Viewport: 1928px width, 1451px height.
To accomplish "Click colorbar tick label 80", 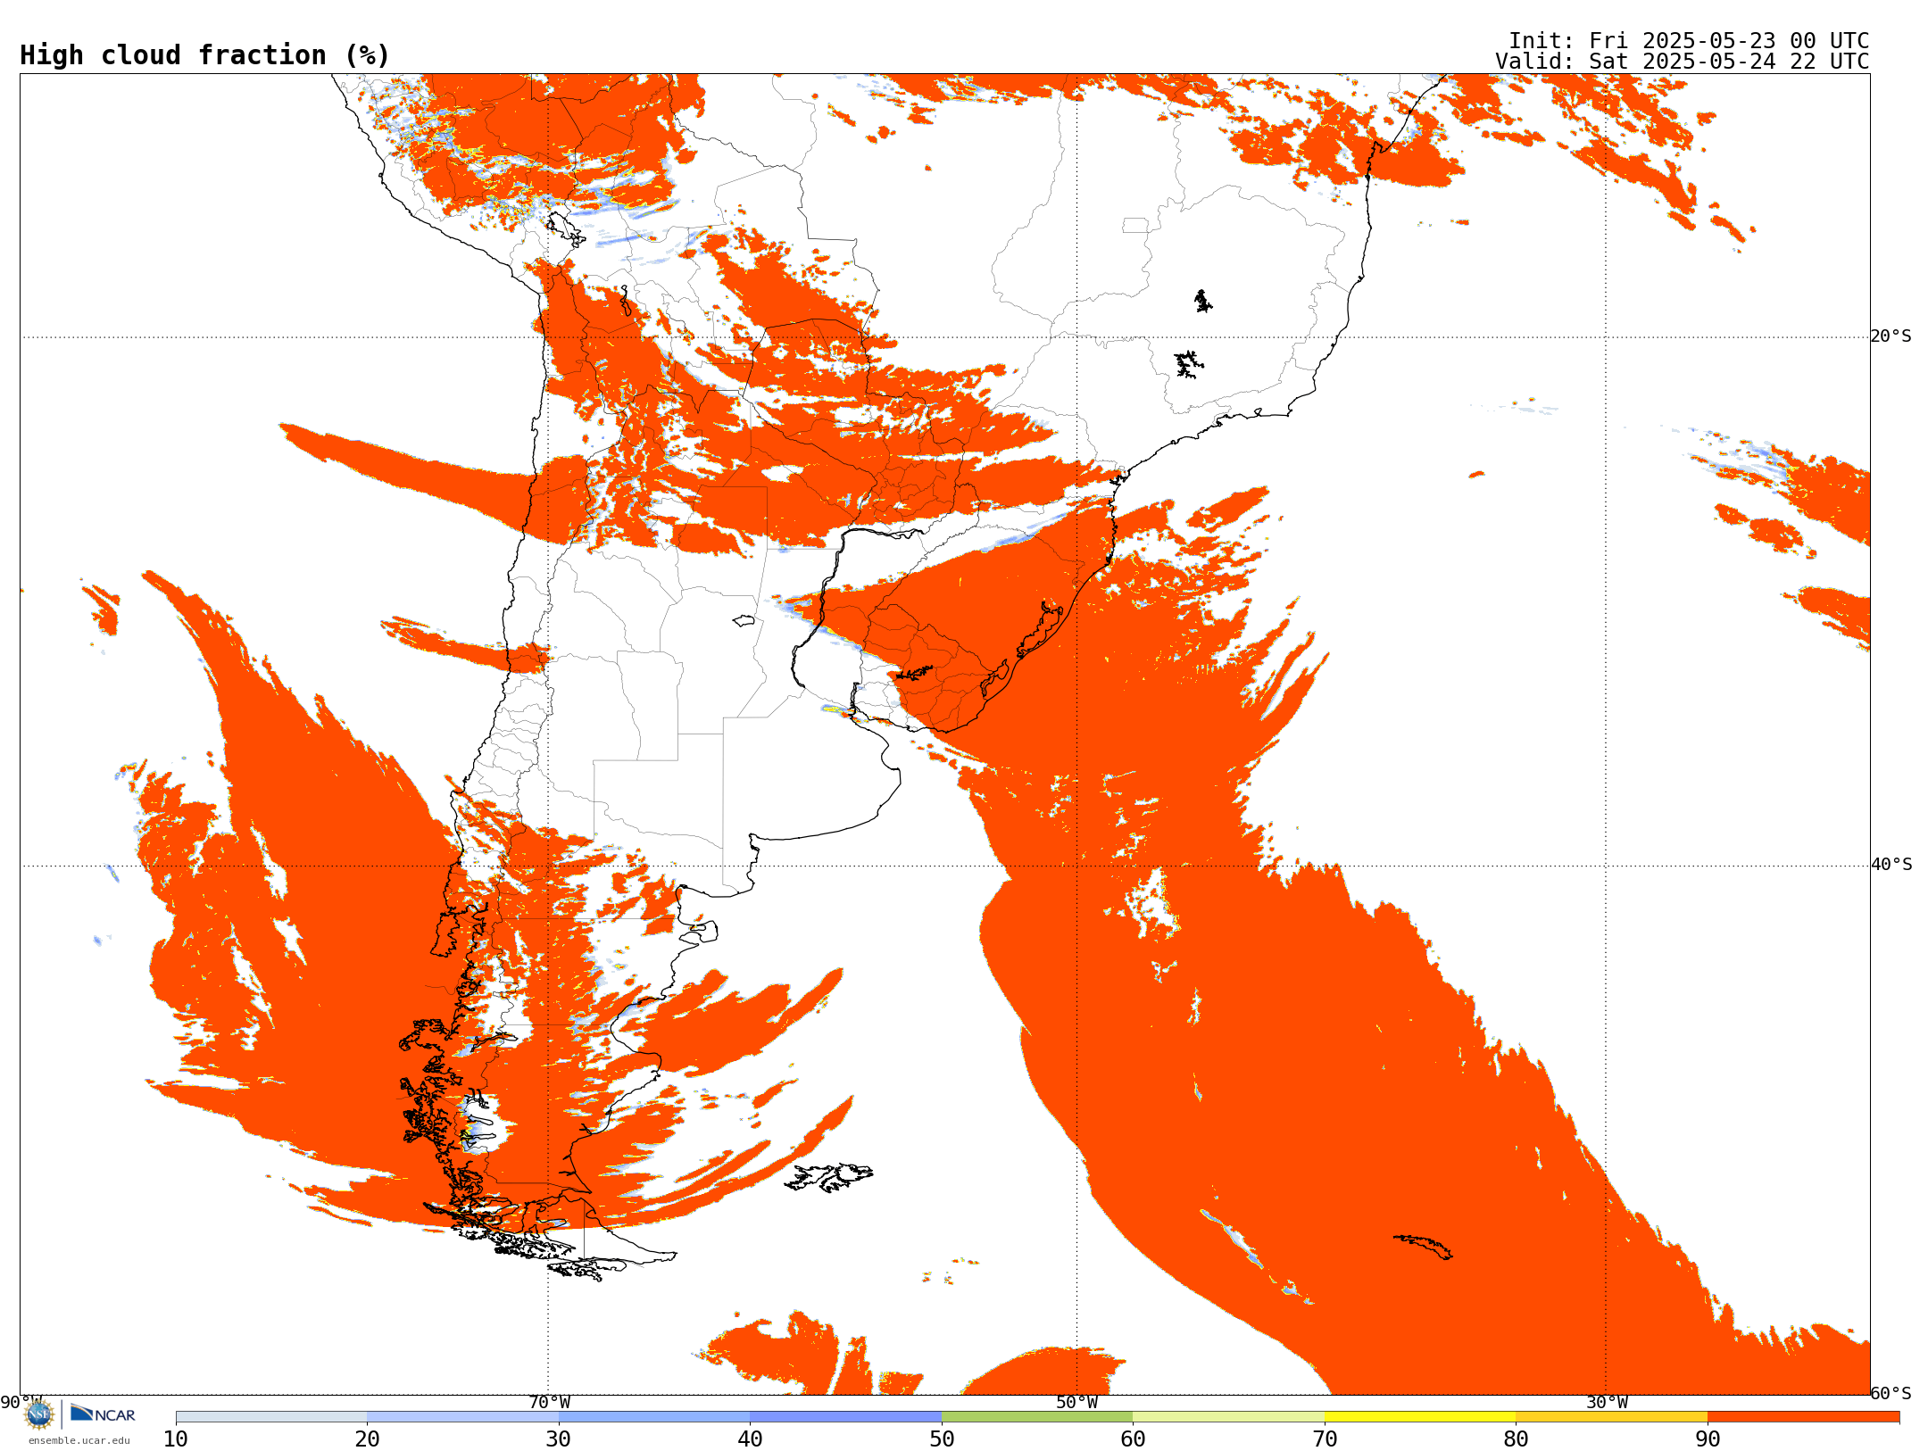I will (x=1516, y=1439).
